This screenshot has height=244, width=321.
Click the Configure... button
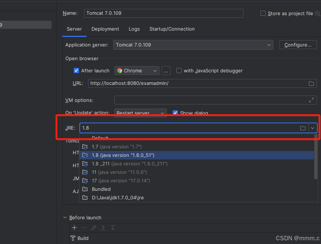pyautogui.click(x=298, y=45)
